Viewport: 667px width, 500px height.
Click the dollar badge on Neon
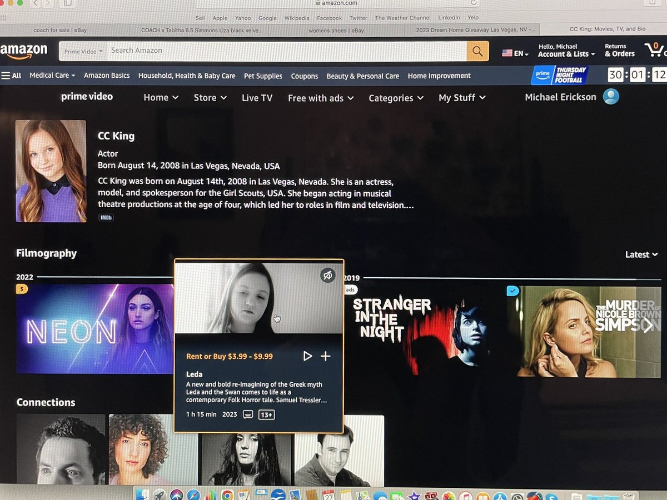point(22,289)
